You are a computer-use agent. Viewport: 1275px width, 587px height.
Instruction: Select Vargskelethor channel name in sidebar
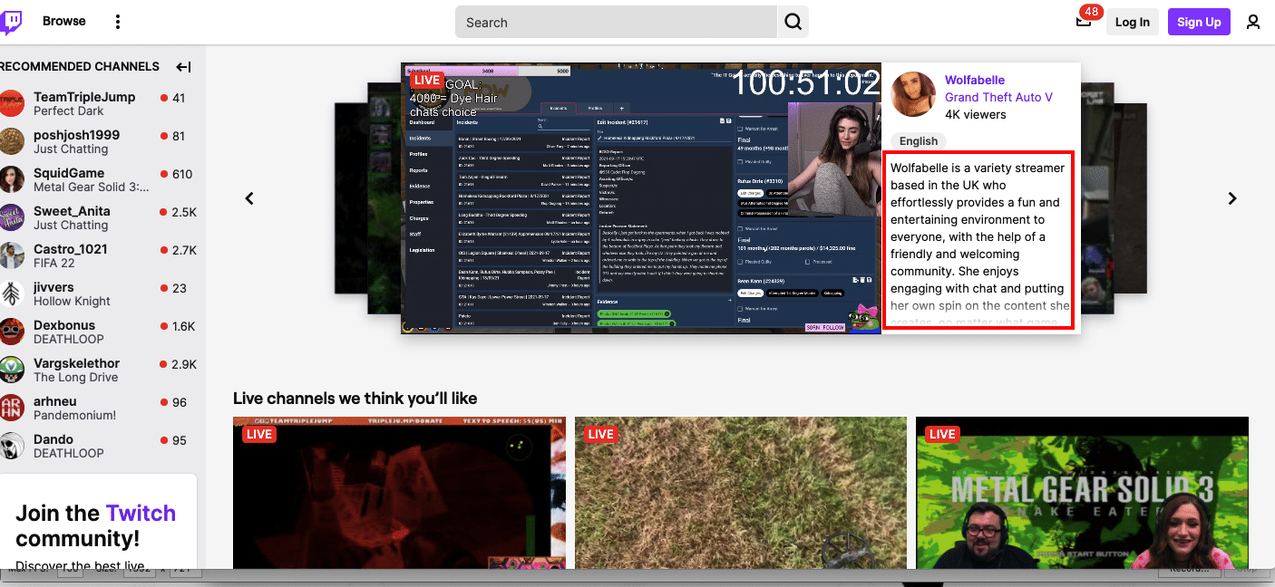click(x=76, y=363)
